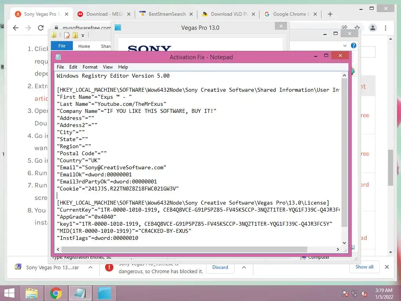Close the Vegas Pro 13.0 dialog
Image resolution: width=401 pixels, height=301 pixels.
[281, 26]
